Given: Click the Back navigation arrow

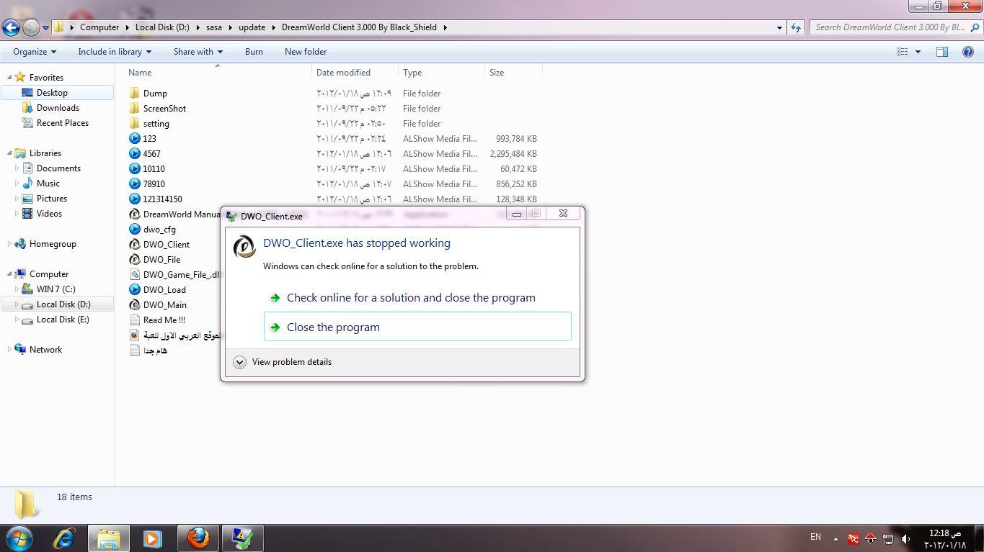Looking at the screenshot, I should point(11,27).
